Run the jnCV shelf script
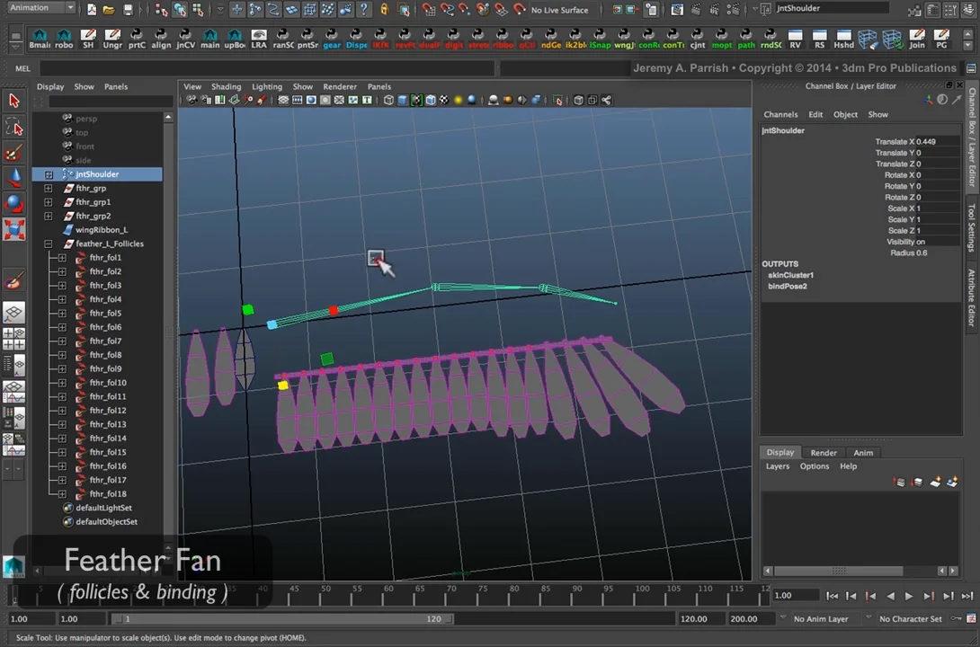The width and height of the screenshot is (980, 647). click(x=185, y=39)
